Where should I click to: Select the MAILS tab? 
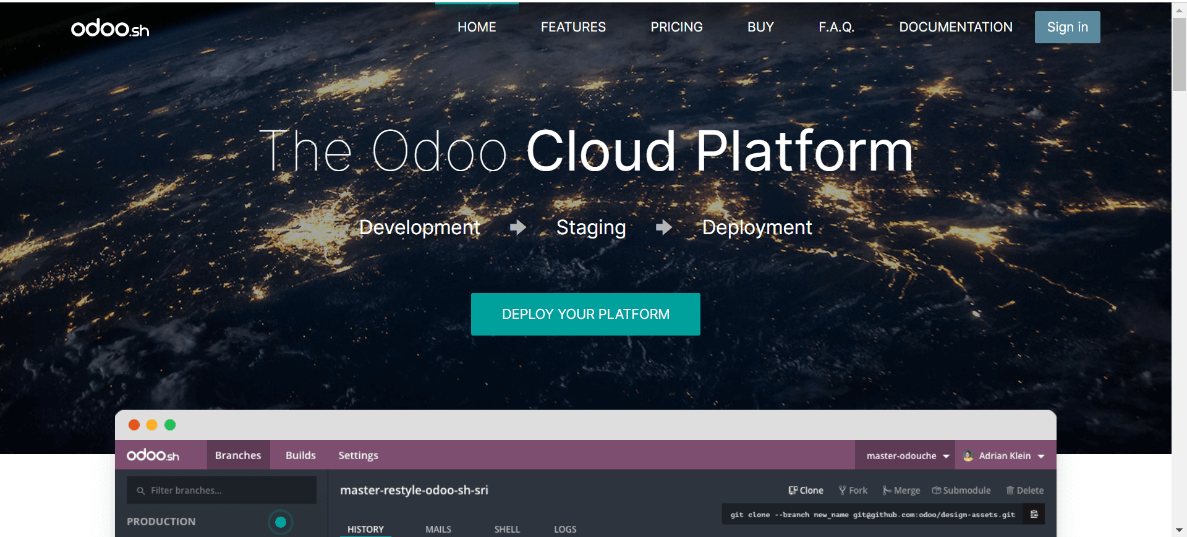[438, 529]
